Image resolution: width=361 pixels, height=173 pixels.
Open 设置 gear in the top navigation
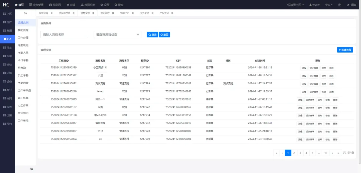point(102,5)
